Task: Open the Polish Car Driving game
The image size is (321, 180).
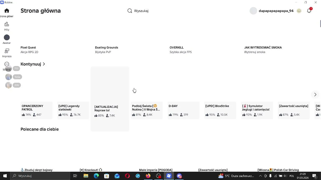Action: pyautogui.click(x=278, y=170)
